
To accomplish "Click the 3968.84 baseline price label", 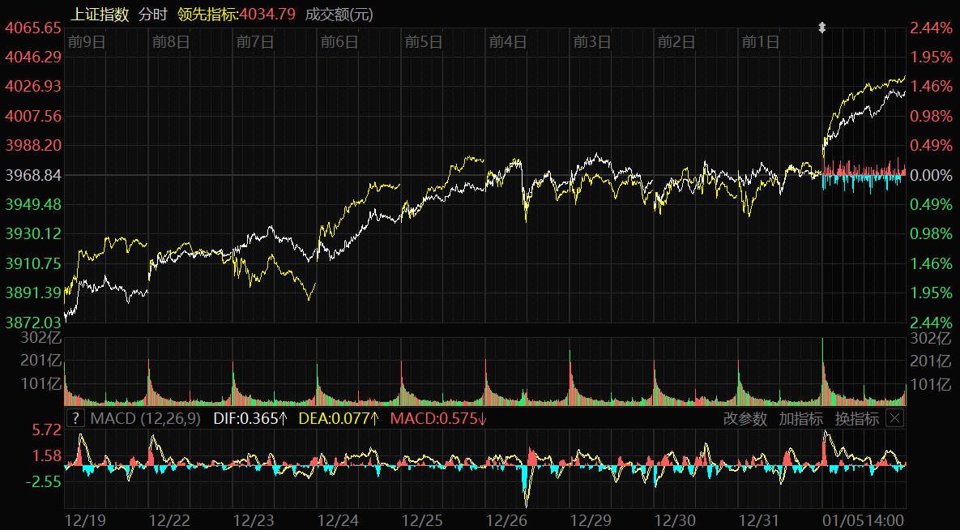I will pos(34,175).
